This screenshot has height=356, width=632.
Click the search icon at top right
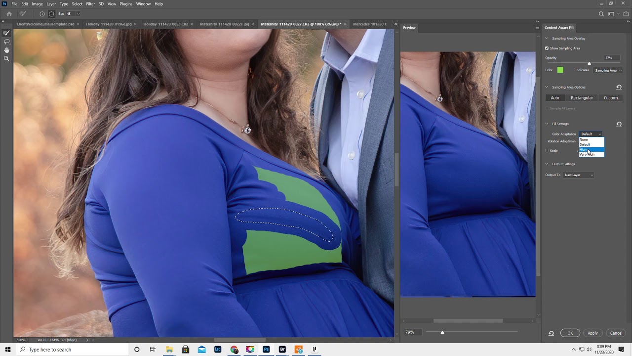click(x=601, y=14)
